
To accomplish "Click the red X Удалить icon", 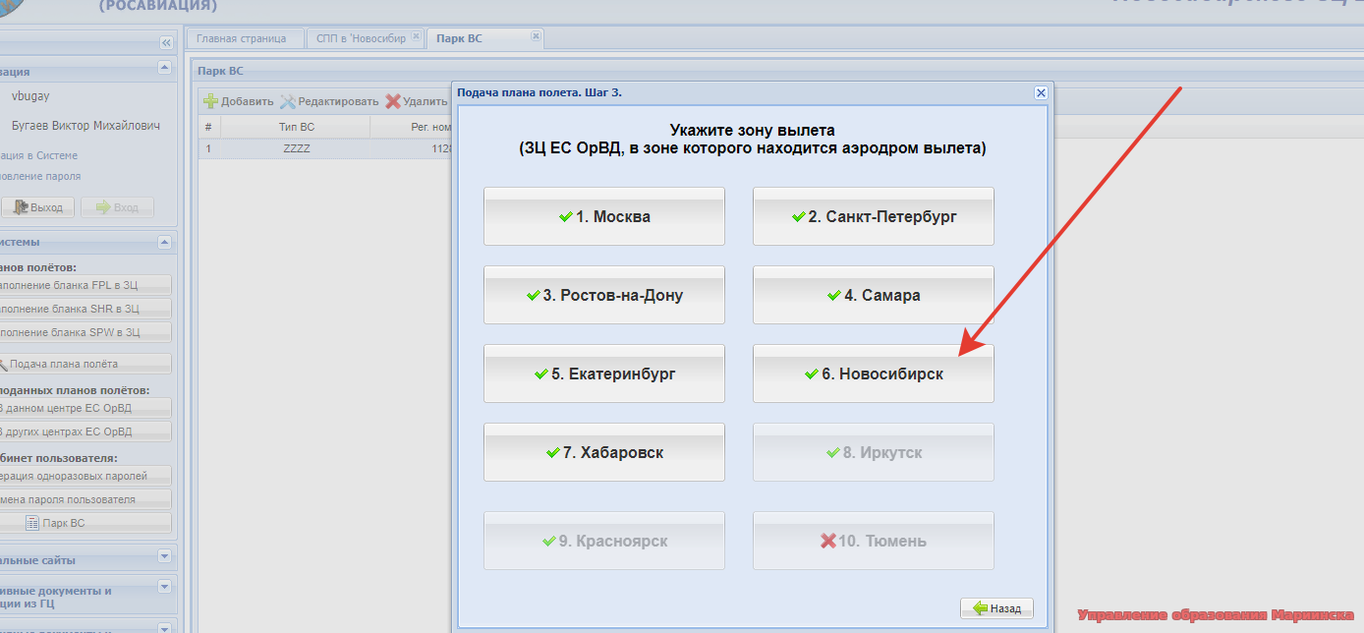I will pyautogui.click(x=393, y=101).
